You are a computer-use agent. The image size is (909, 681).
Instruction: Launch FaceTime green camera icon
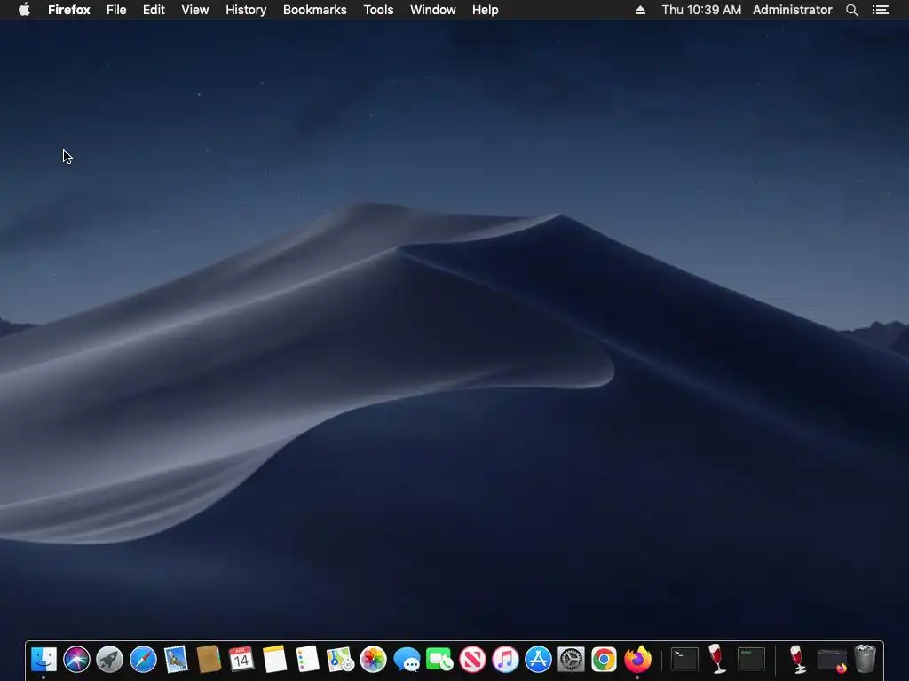pos(439,659)
